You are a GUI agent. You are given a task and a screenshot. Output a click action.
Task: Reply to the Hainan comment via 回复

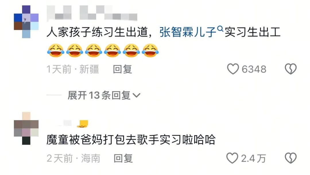point(123,158)
